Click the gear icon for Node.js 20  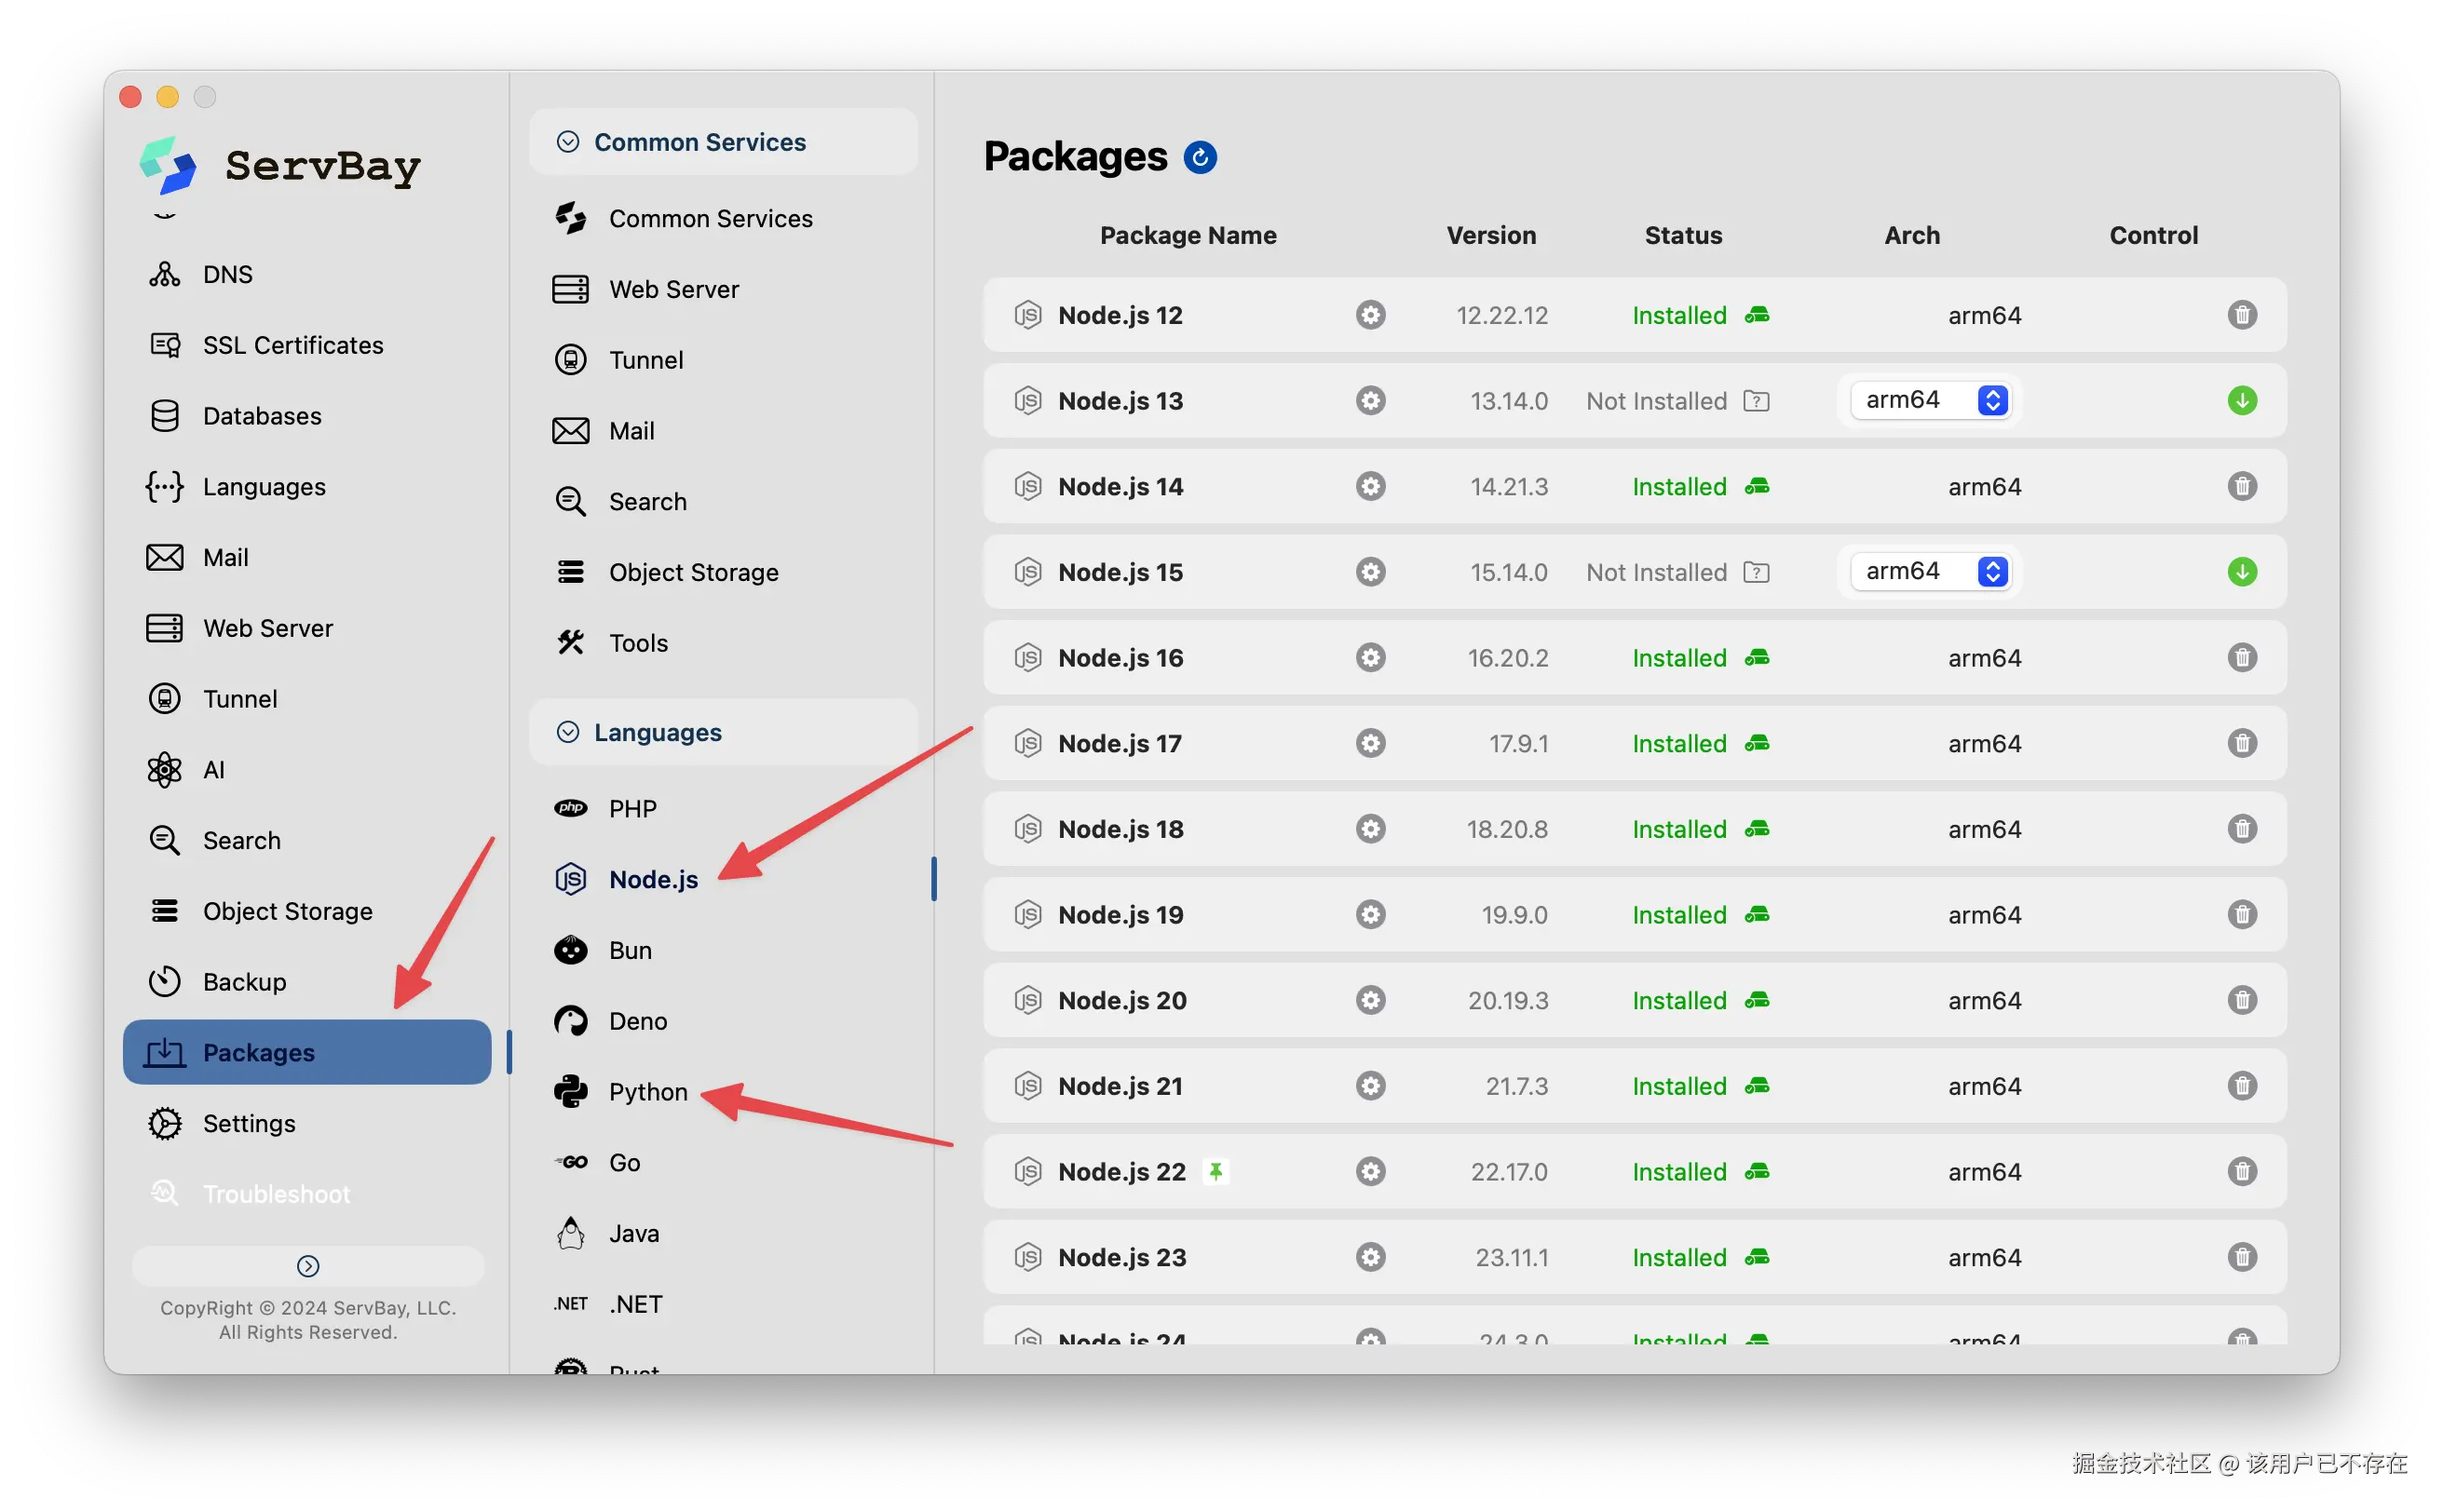pos(1369,1000)
